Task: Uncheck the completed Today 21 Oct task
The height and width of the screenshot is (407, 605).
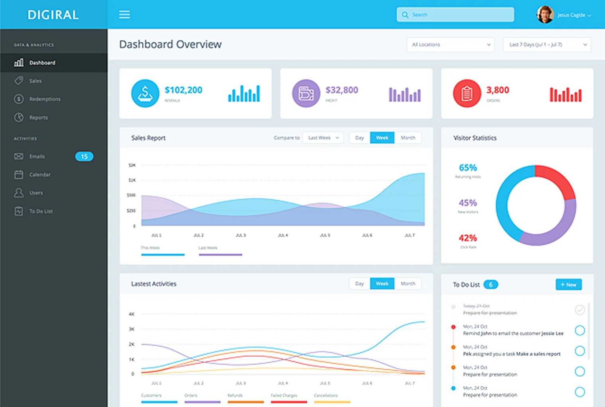Action: tap(579, 310)
